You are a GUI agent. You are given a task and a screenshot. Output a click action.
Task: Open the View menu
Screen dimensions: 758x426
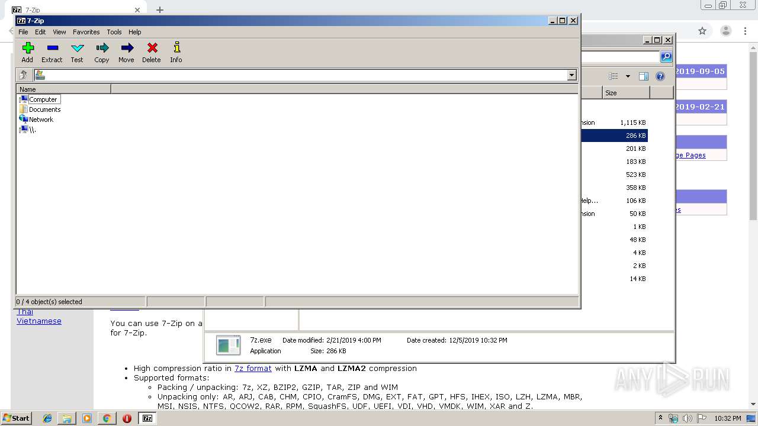click(x=59, y=32)
